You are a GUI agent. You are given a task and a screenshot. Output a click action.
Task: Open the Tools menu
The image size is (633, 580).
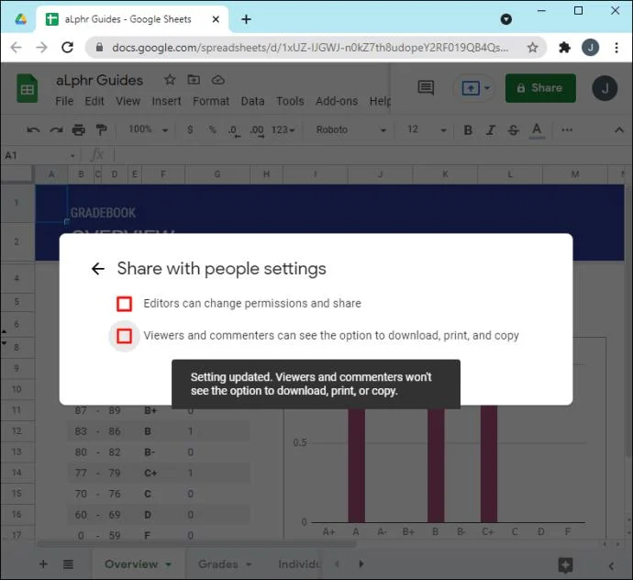pyautogui.click(x=290, y=101)
